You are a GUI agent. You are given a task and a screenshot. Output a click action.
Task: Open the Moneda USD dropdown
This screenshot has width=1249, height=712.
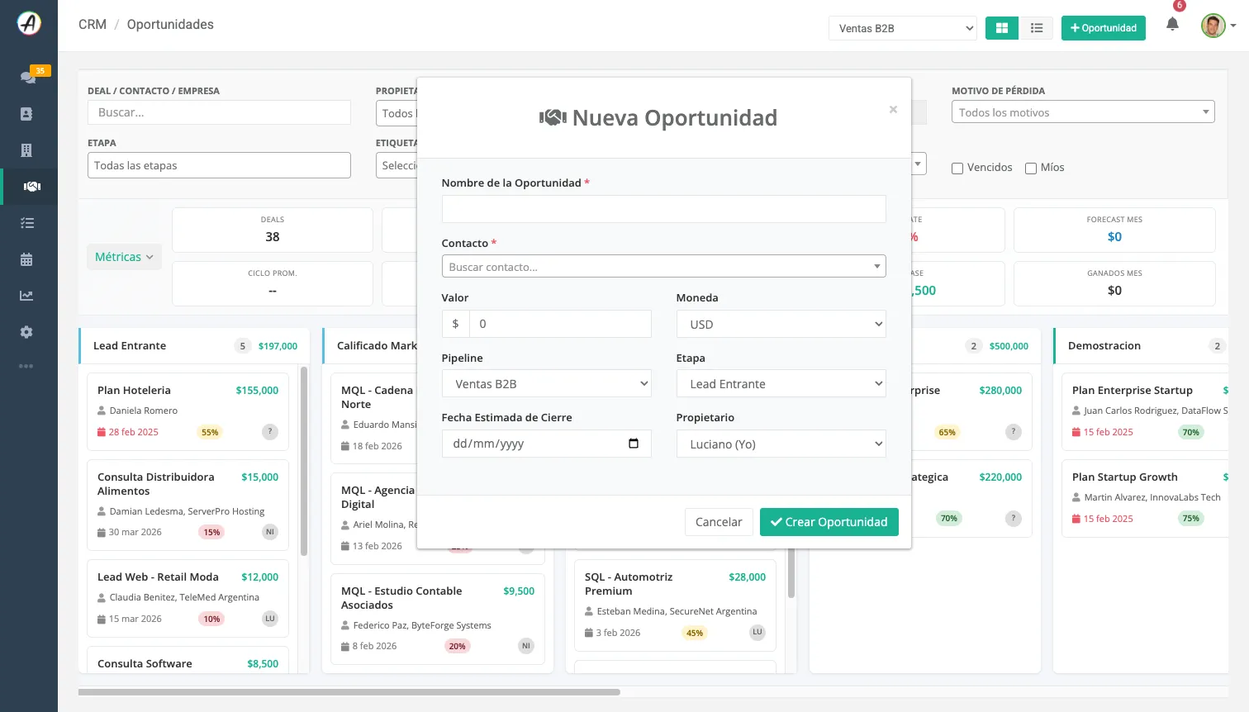[x=781, y=324]
